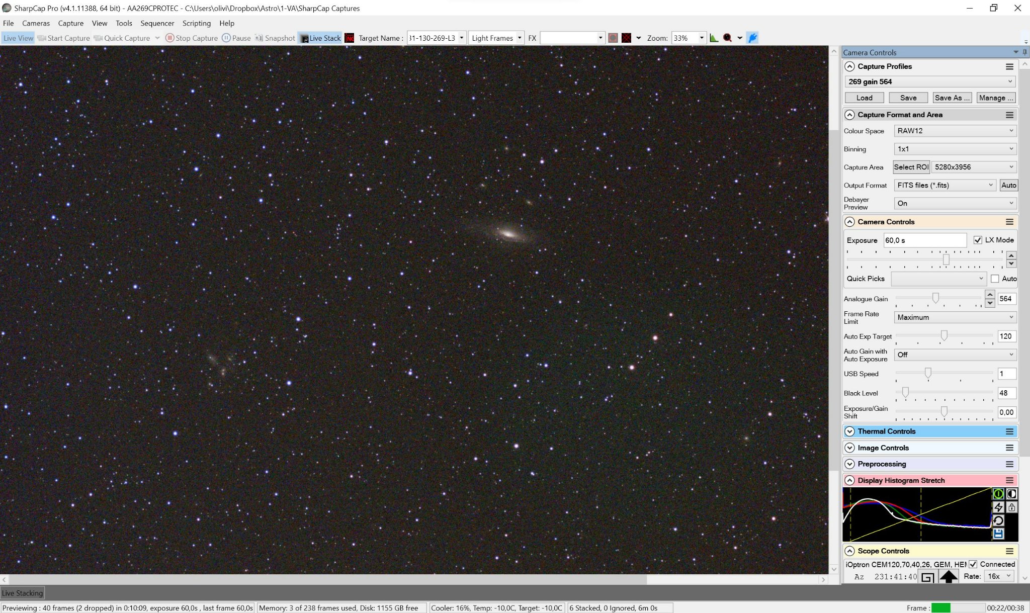Image resolution: width=1030 pixels, height=613 pixels.
Task: Open the Scope Controls hamburger menu
Action: pos(1009,551)
